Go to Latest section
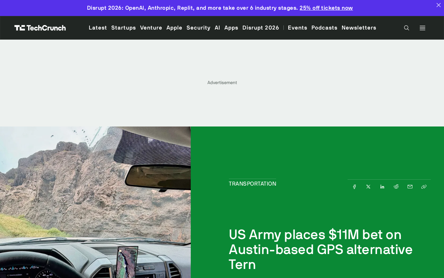 pos(98,27)
